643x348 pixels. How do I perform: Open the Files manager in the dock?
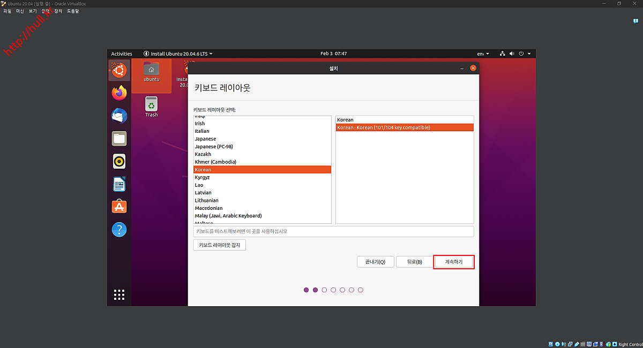click(x=119, y=139)
